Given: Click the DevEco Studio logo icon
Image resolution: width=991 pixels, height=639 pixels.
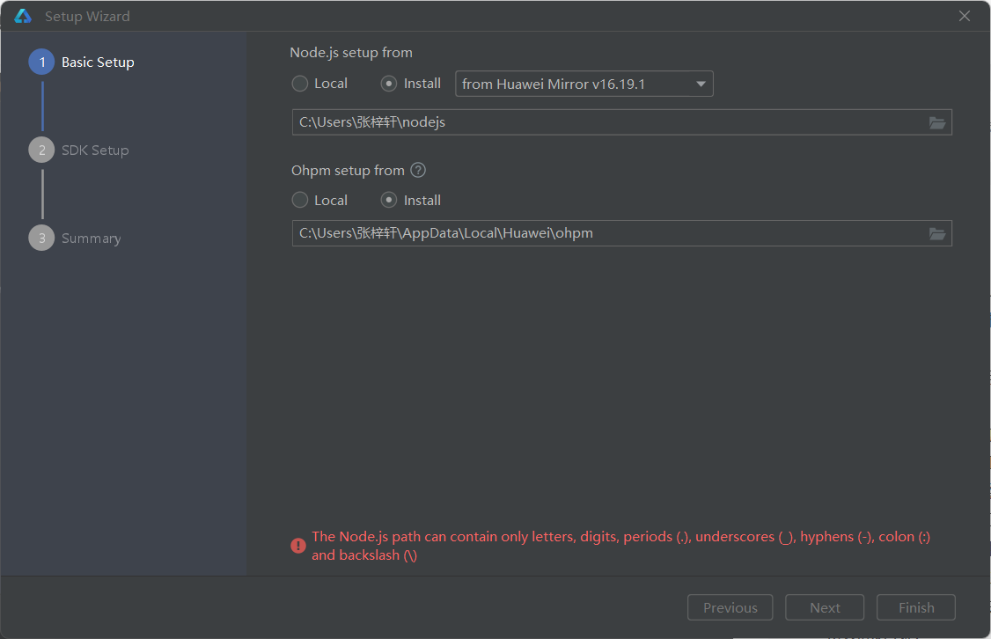Looking at the screenshot, I should (23, 17).
